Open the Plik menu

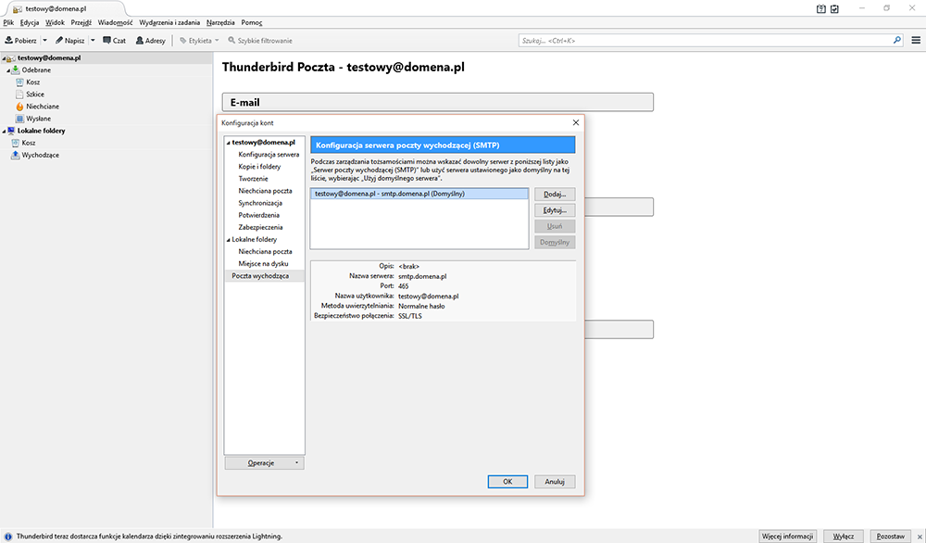tap(8, 22)
